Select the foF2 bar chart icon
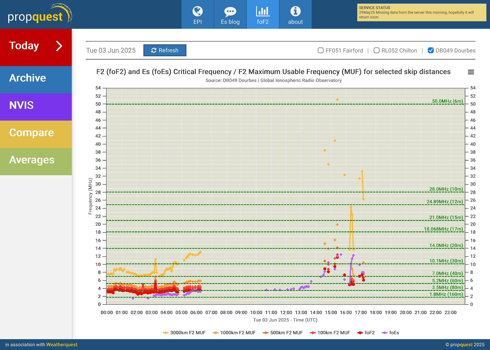 tap(263, 11)
